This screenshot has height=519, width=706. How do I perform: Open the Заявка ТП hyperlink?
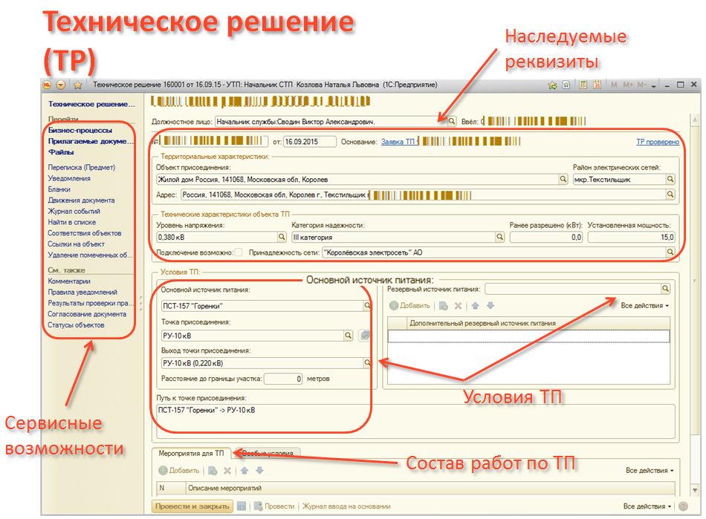coord(398,141)
